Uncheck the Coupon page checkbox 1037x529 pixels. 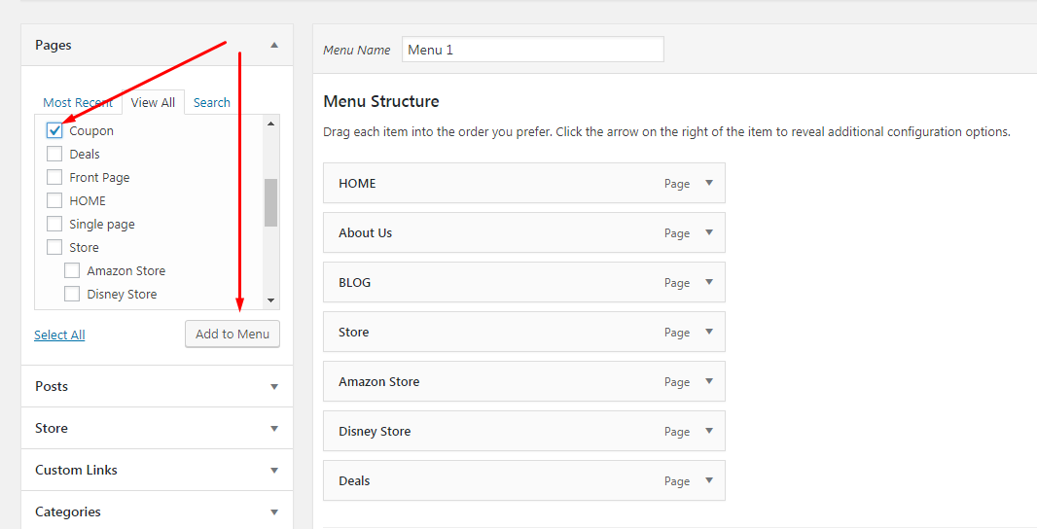(54, 130)
